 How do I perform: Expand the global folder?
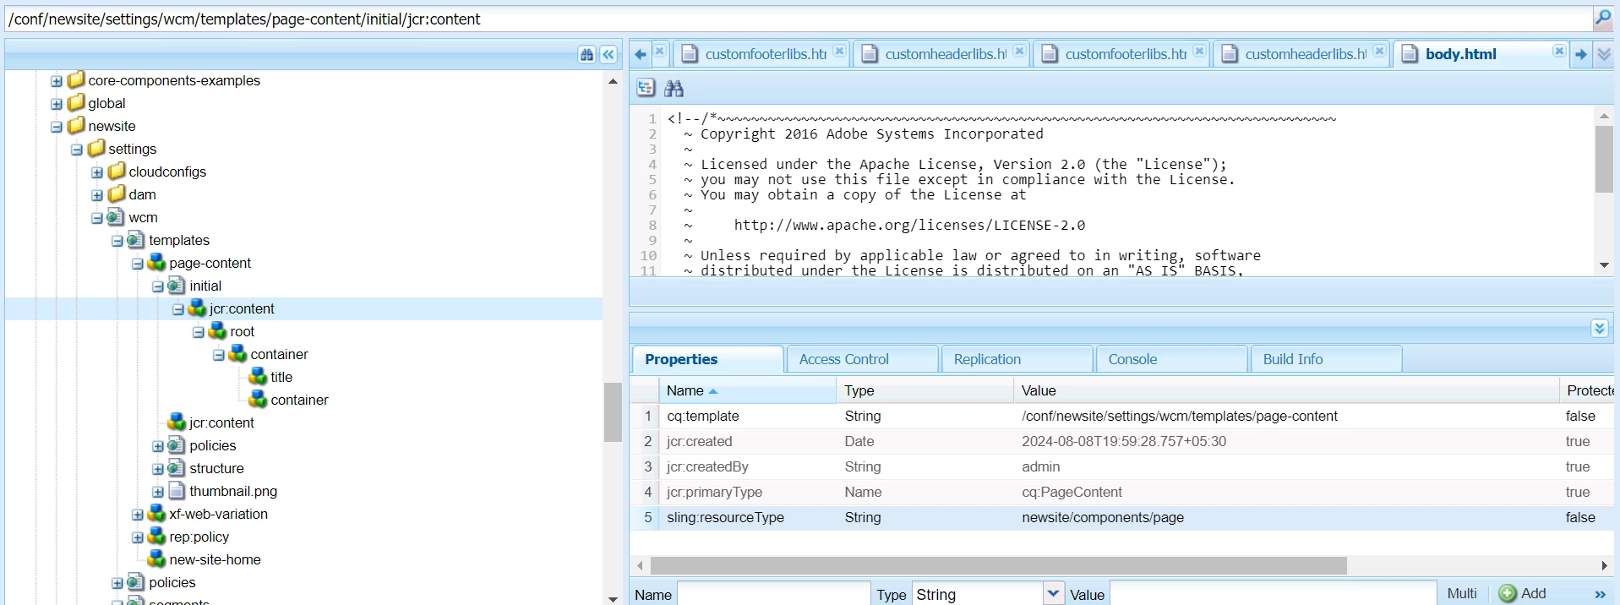pyautogui.click(x=57, y=104)
